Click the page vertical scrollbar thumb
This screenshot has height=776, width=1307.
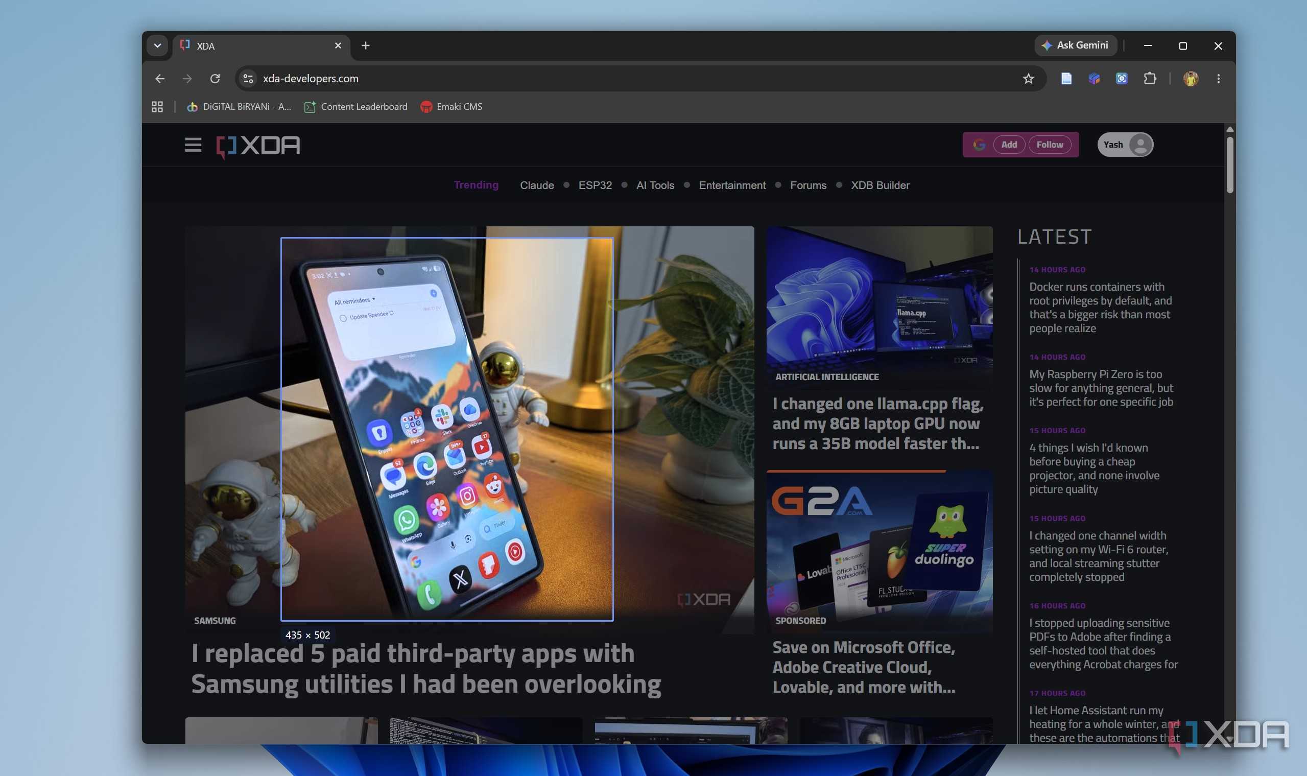pyautogui.click(x=1230, y=164)
